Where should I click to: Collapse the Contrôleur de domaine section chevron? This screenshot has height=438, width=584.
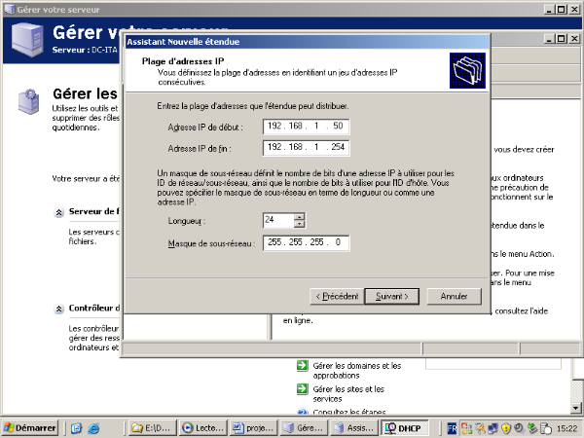59,308
